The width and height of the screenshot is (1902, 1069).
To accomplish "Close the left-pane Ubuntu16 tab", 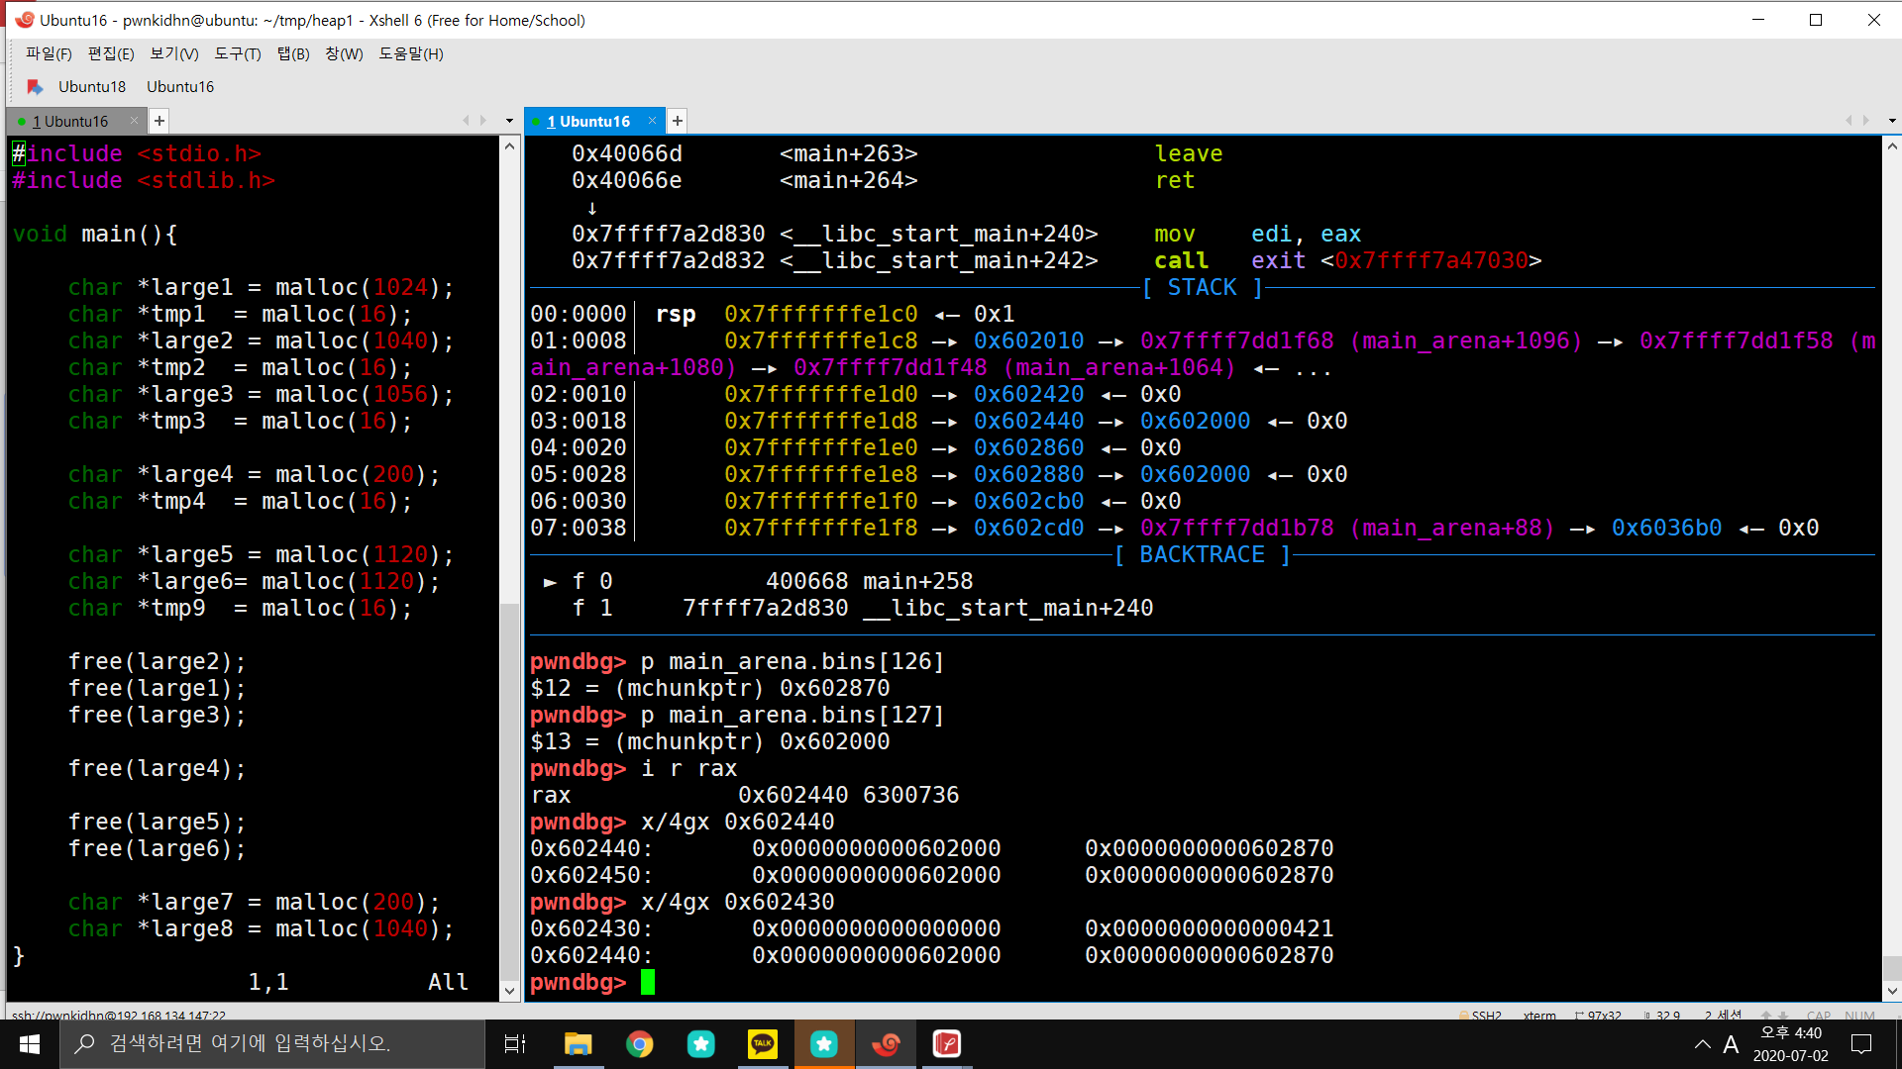I will pos(135,121).
